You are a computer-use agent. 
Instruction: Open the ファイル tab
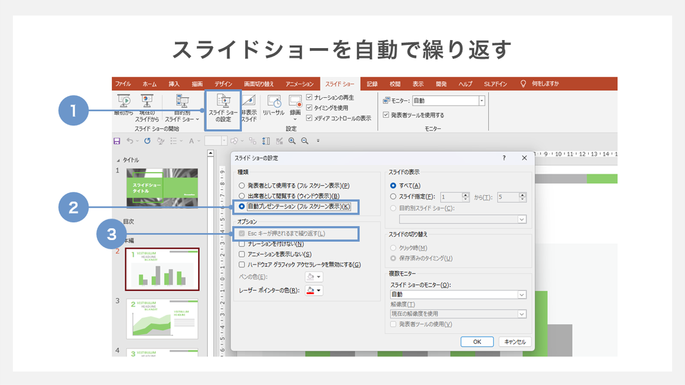tap(123, 84)
